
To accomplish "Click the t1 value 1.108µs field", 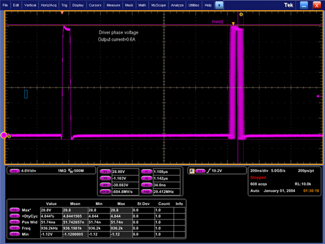I will [x=167, y=172].
